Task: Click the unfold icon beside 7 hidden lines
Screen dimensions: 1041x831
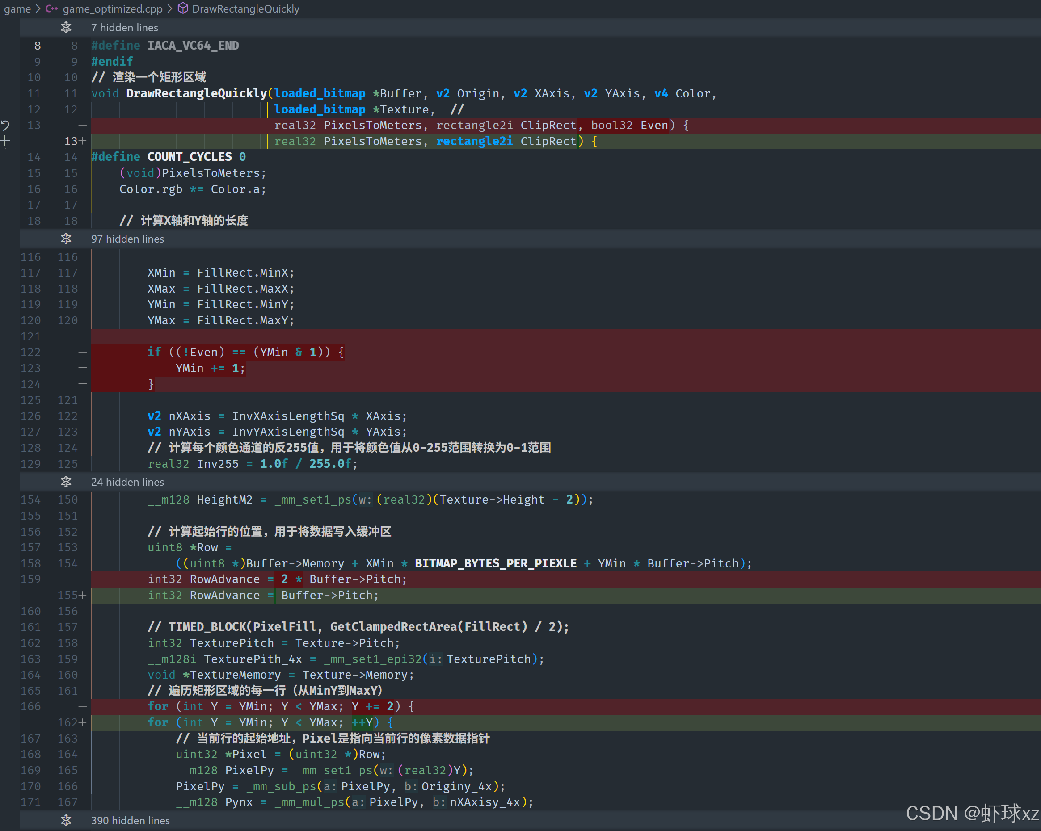Action: 66,28
